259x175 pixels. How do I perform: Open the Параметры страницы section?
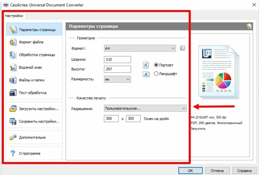tap(34, 30)
